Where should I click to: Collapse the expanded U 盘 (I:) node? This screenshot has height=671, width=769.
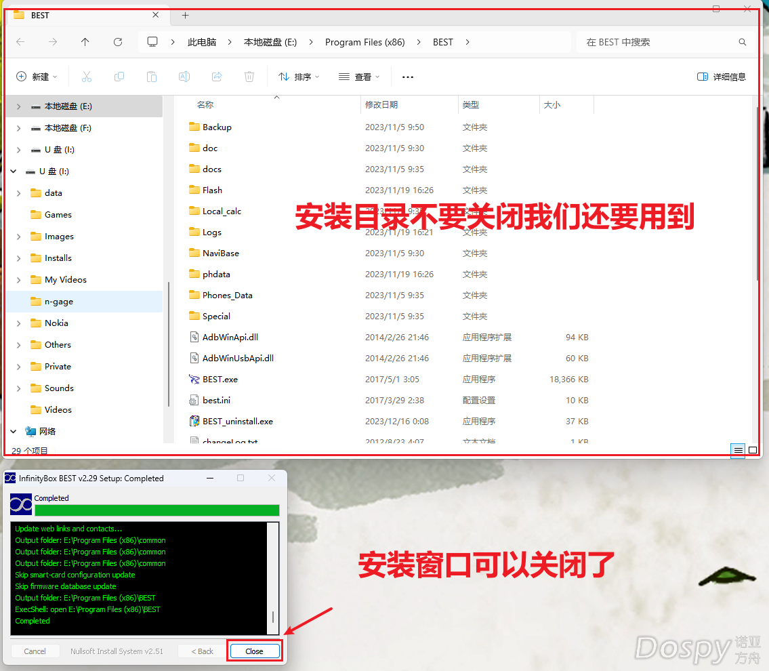click(x=14, y=171)
